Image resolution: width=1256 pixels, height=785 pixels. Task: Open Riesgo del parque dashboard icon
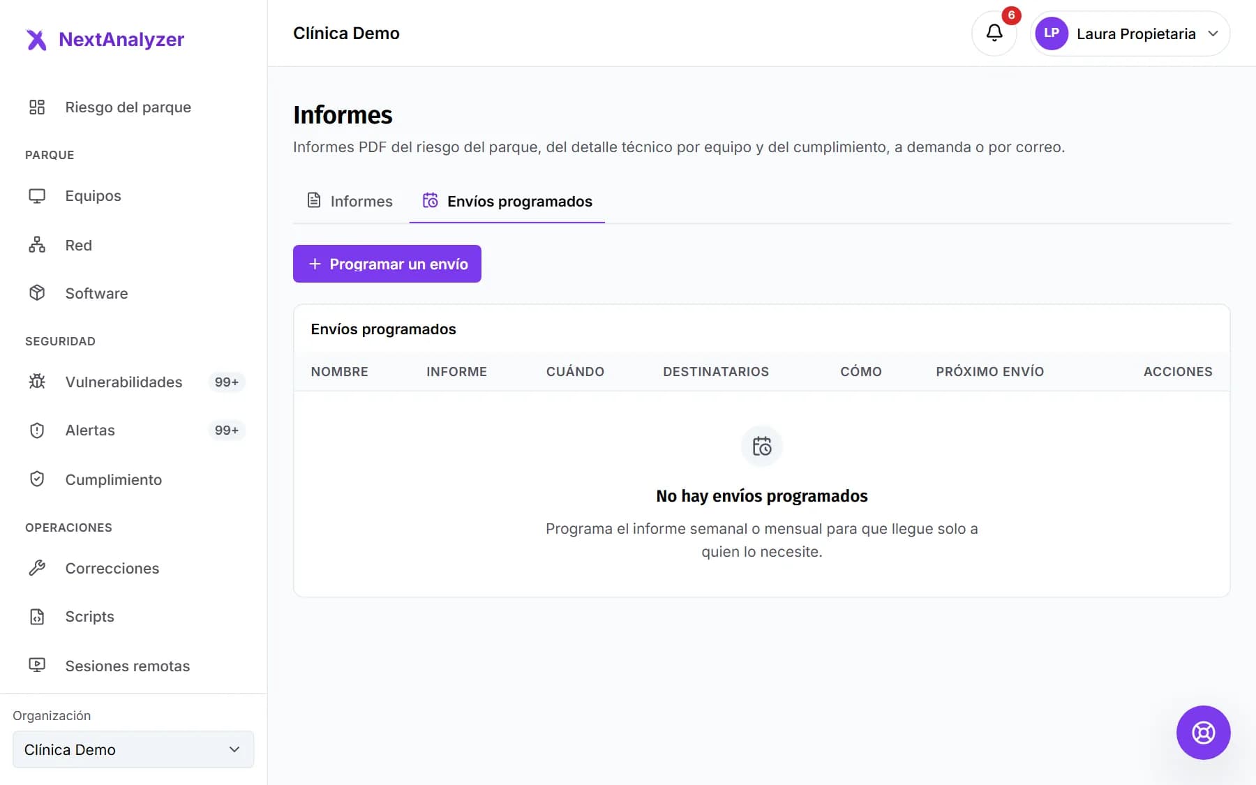coord(37,107)
